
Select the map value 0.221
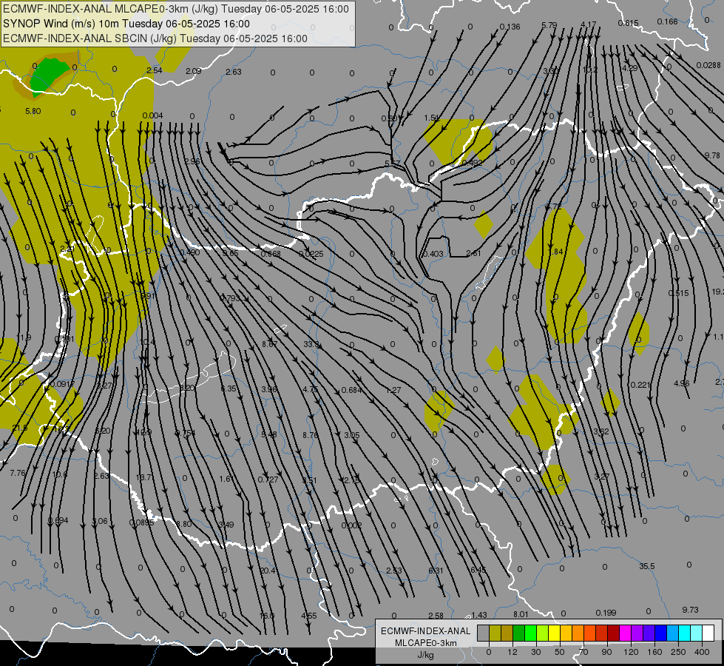click(640, 385)
